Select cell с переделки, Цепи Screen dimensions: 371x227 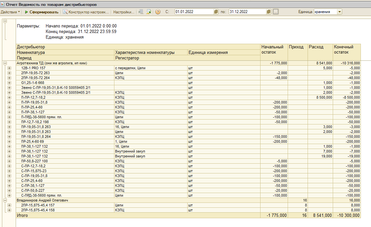point(151,68)
